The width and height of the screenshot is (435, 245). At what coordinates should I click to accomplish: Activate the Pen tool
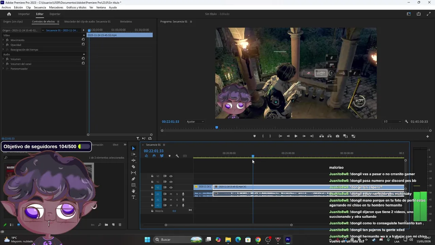coord(133,179)
